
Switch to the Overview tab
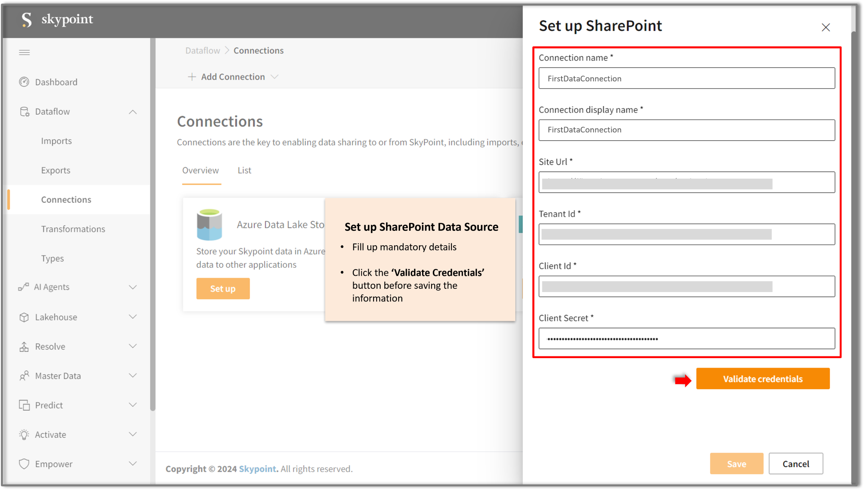click(x=200, y=170)
